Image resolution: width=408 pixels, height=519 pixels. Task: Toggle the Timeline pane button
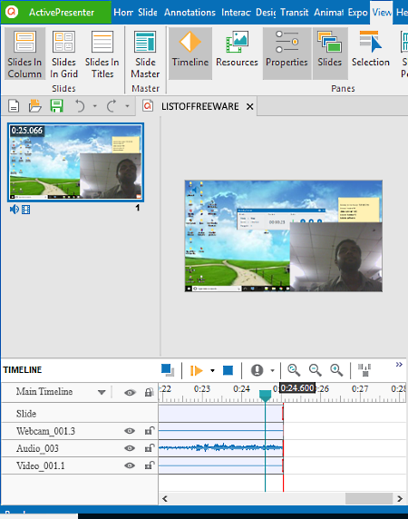190,54
